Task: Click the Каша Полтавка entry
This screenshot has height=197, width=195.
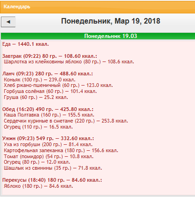Action: pos(49,115)
